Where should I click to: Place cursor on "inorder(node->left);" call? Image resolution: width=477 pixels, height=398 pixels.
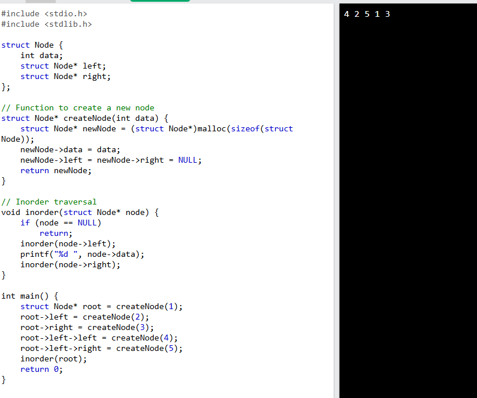pos(68,243)
